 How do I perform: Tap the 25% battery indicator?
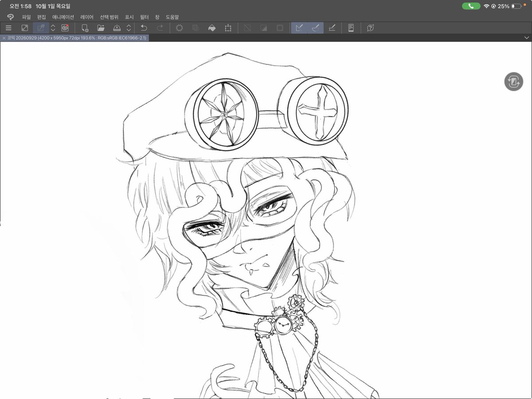point(509,6)
